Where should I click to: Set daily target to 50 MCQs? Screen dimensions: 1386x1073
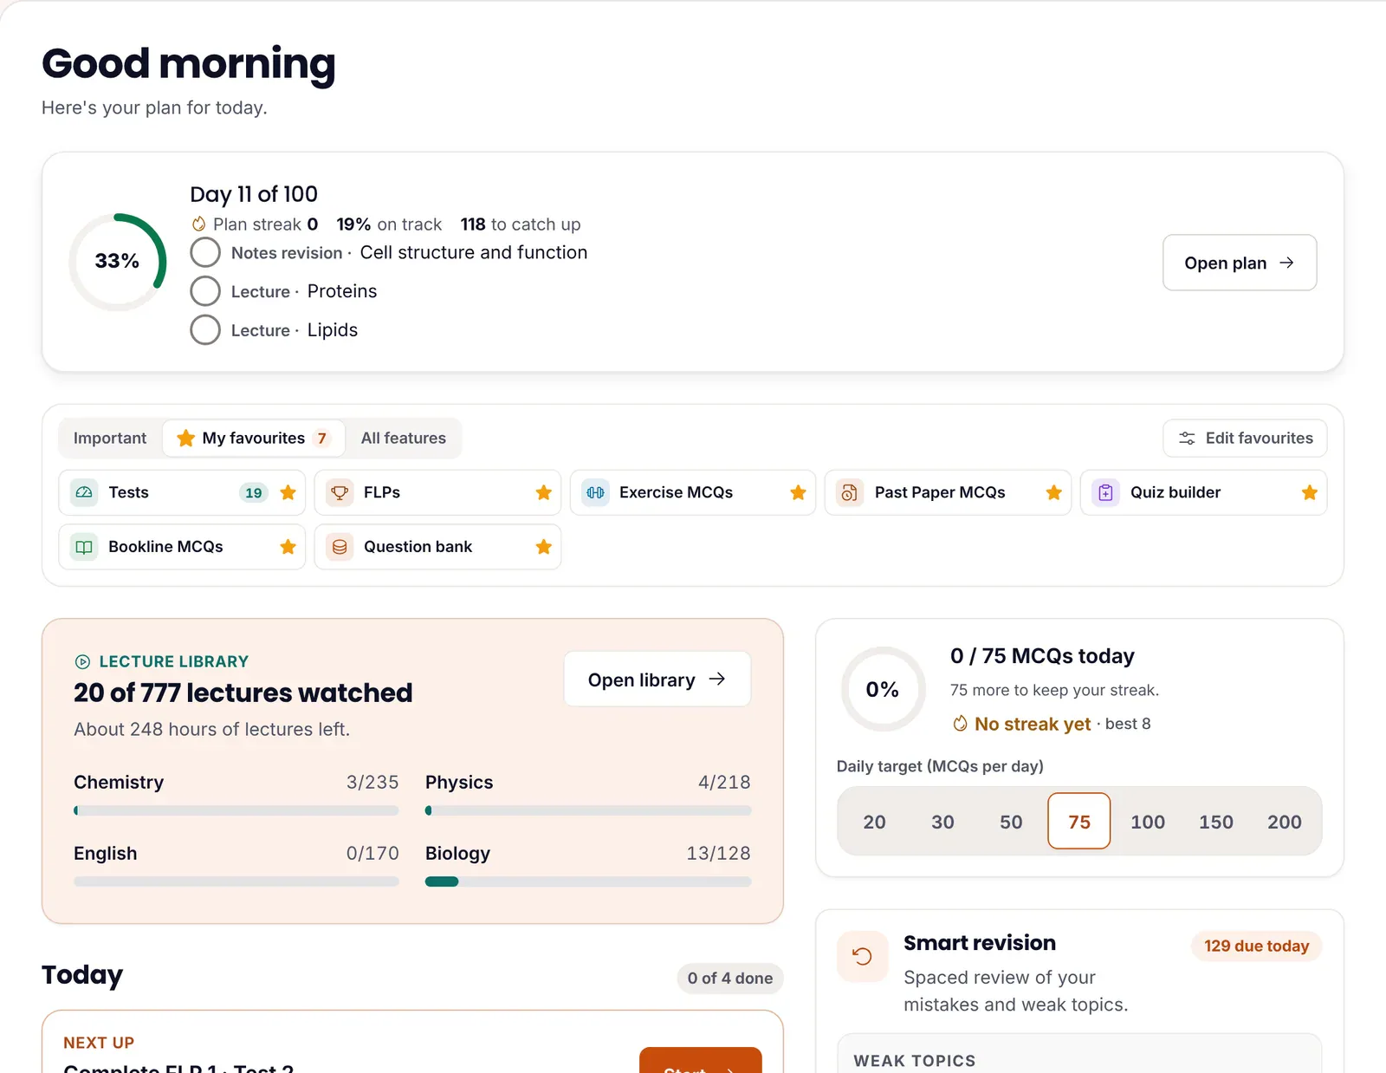coord(1012,822)
